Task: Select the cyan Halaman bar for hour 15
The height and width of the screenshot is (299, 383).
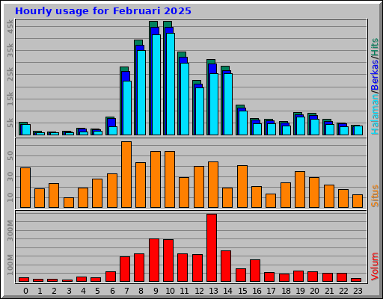Action: pos(243,123)
